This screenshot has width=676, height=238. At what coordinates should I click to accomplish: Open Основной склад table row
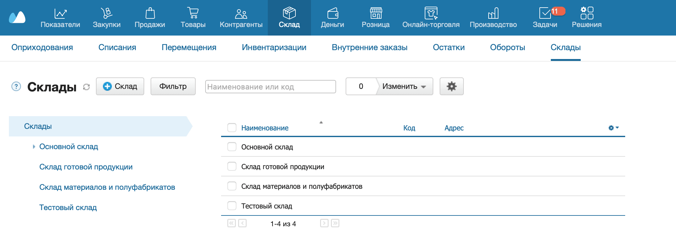(x=423, y=147)
